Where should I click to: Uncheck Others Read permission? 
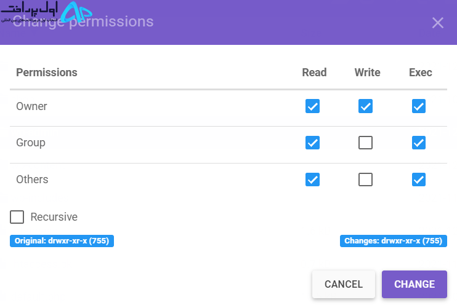click(x=312, y=180)
